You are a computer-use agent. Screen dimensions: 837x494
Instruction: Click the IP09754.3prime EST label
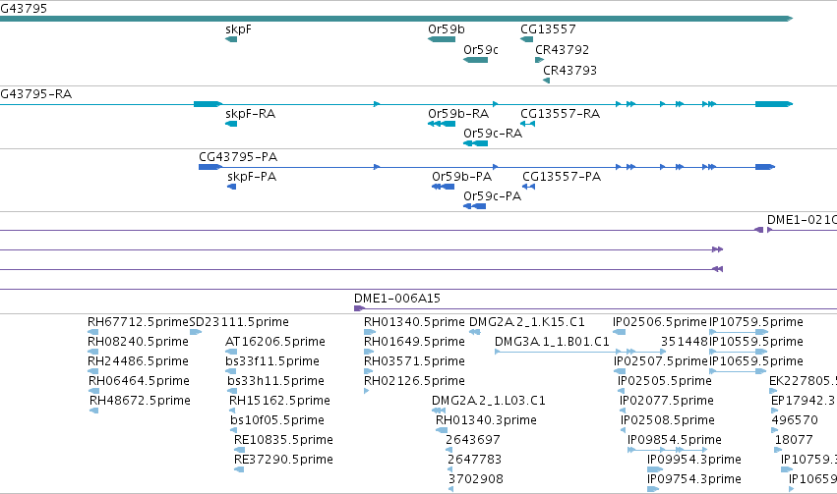click(x=694, y=479)
